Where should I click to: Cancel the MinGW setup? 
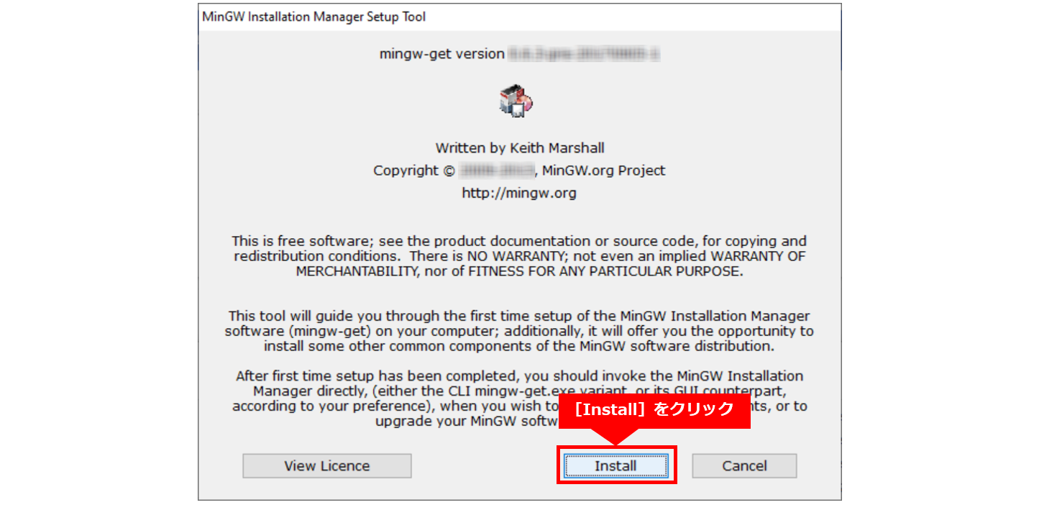point(744,465)
